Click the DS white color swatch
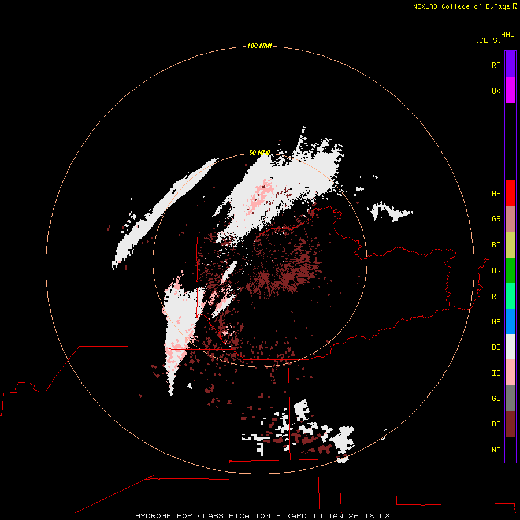 (510, 347)
